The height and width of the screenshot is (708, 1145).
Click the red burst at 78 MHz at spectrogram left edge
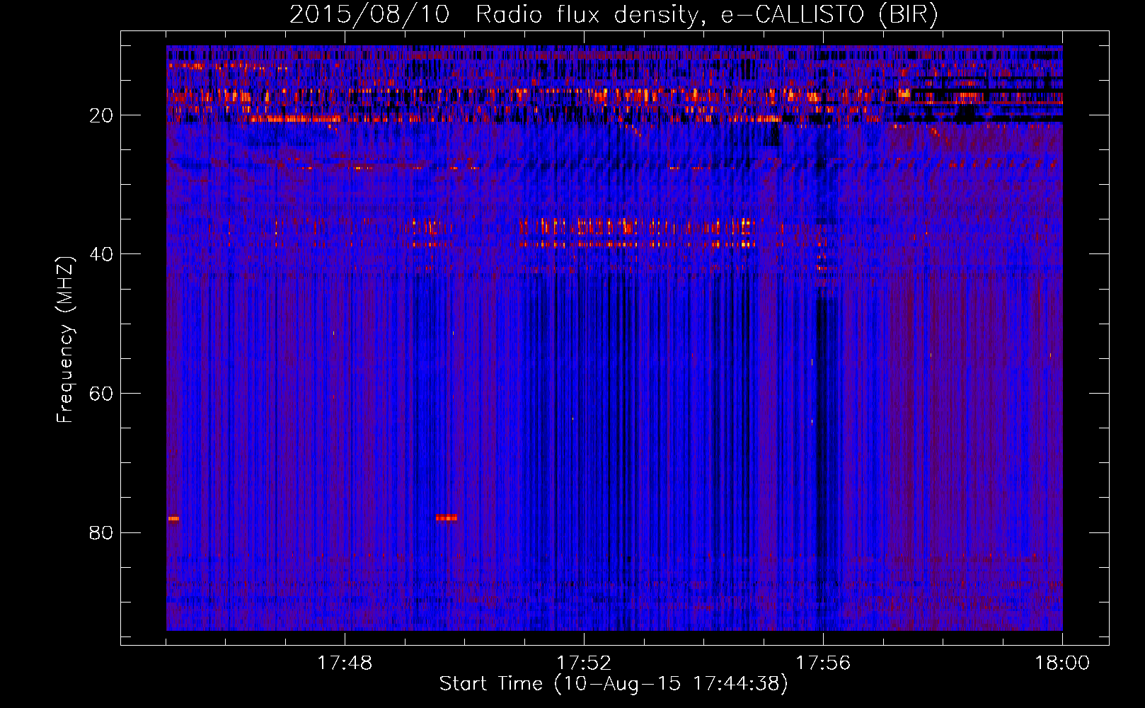[173, 518]
